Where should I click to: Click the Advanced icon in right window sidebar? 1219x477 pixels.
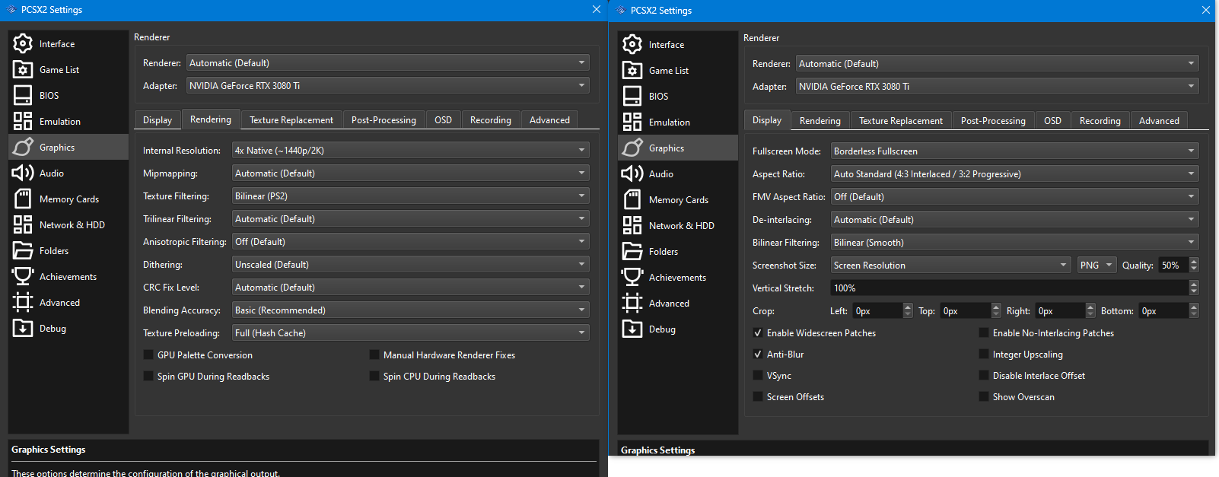(632, 303)
